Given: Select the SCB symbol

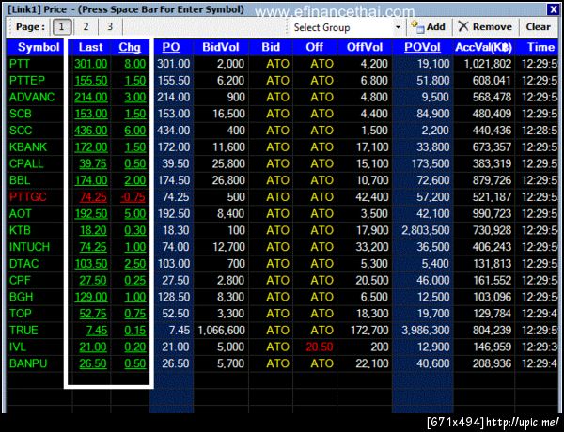Looking at the screenshot, I should pos(21,114).
